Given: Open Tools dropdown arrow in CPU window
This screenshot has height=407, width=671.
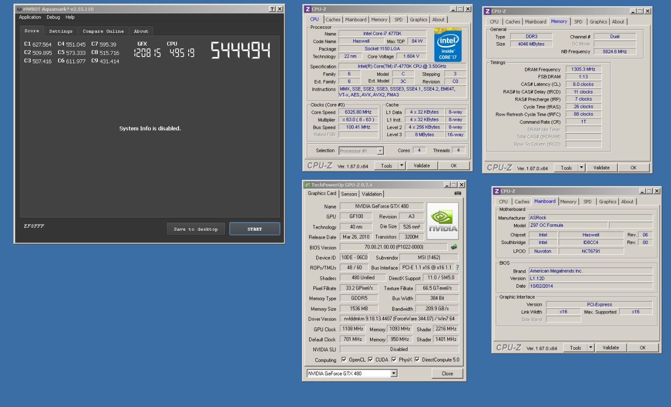Looking at the screenshot, I should click(402, 165).
